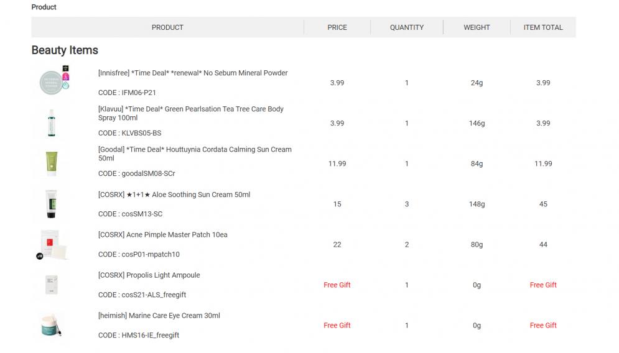Click the Klavuu Tea Tree Body Spray image

(x=51, y=123)
